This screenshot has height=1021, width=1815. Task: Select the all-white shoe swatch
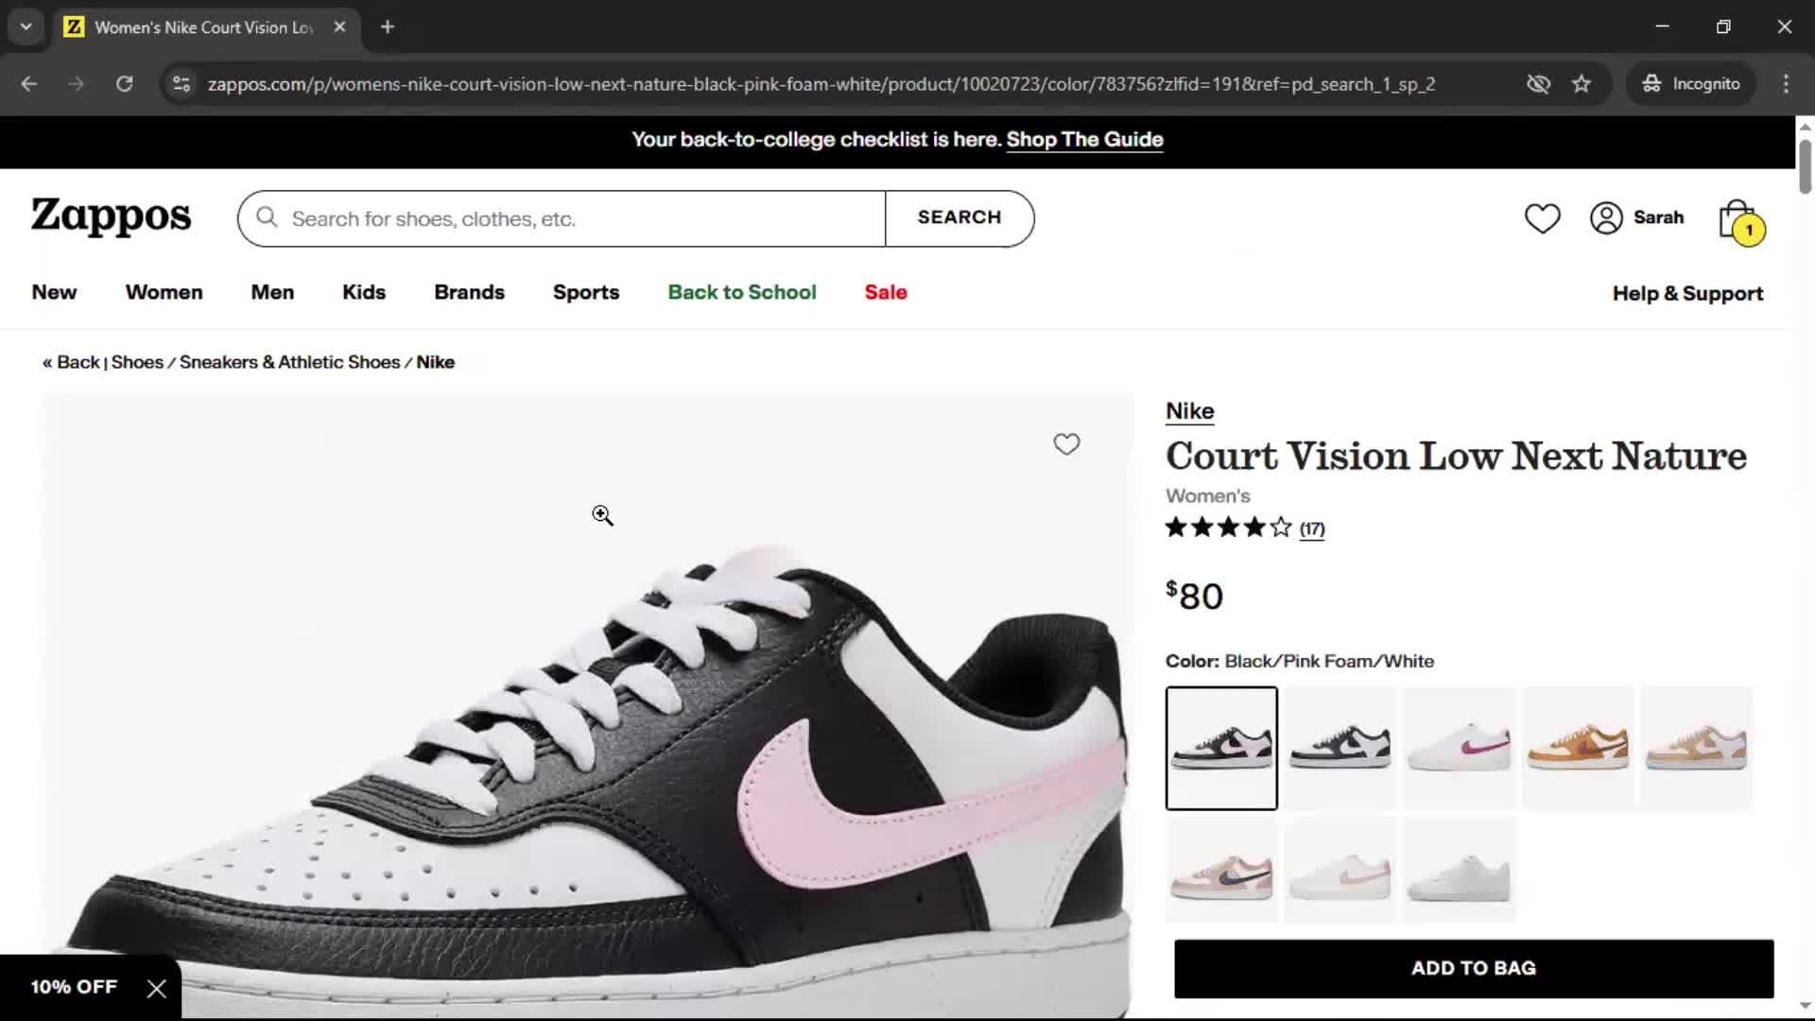click(1459, 871)
